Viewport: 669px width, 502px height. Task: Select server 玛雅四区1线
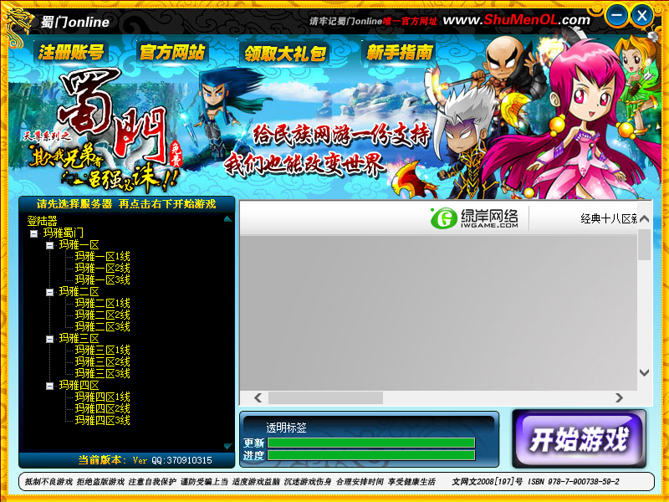click(x=102, y=397)
